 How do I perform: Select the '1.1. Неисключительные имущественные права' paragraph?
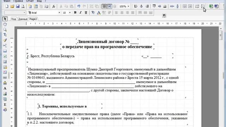click(x=107, y=118)
